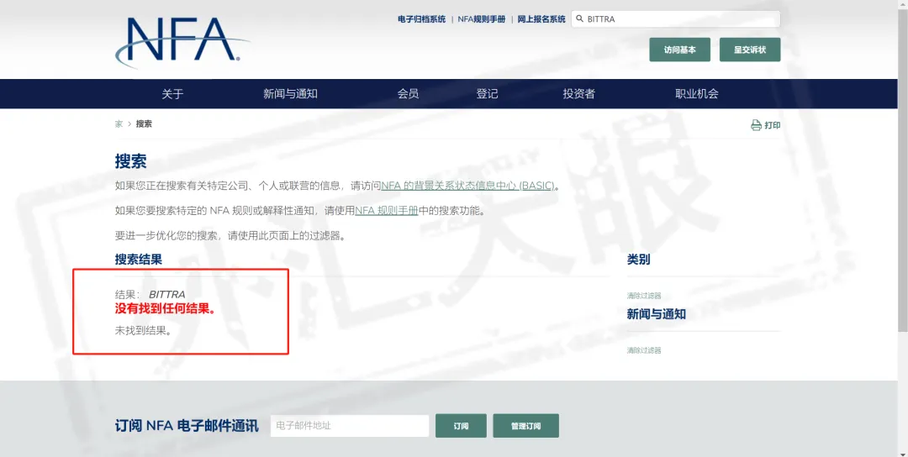Open NFA 的背景关系状态信息中心 (BASIC) link
This screenshot has height=457, width=908.
[468, 186]
